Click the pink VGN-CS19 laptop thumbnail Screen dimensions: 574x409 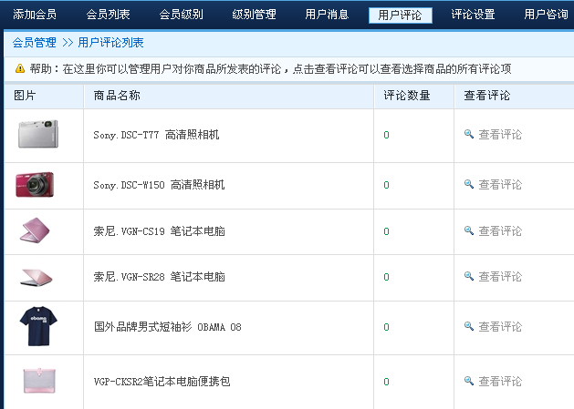coord(35,230)
